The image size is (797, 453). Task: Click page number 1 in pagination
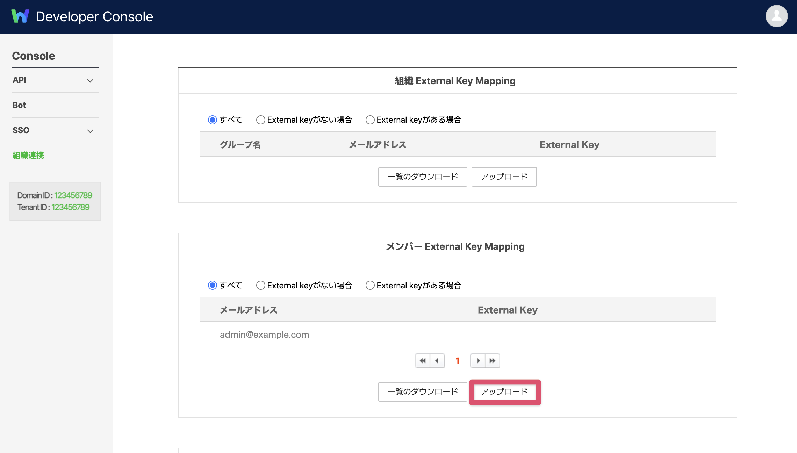click(457, 361)
